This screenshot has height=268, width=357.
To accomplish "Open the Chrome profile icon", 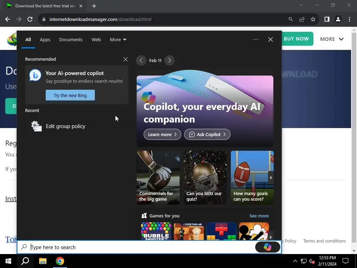I will pos(338,20).
